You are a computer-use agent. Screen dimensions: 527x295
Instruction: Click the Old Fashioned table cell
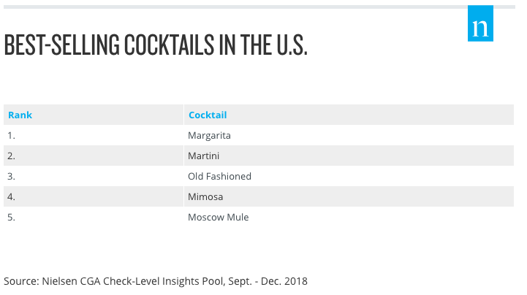tap(349, 176)
